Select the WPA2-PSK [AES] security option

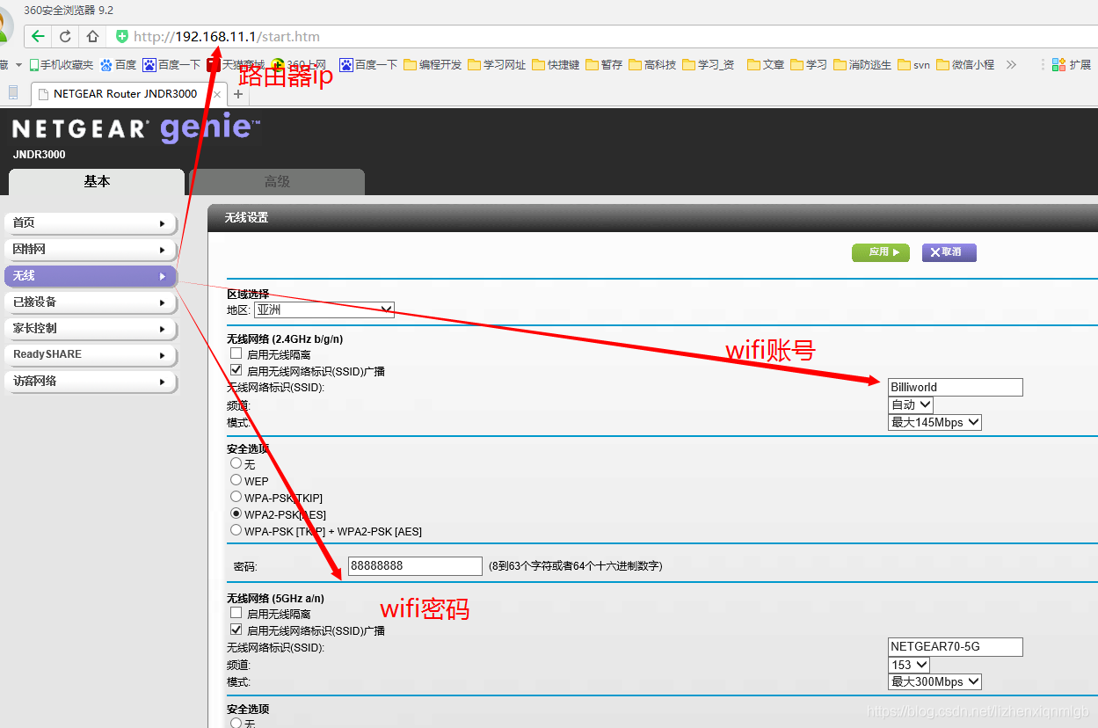tap(236, 513)
